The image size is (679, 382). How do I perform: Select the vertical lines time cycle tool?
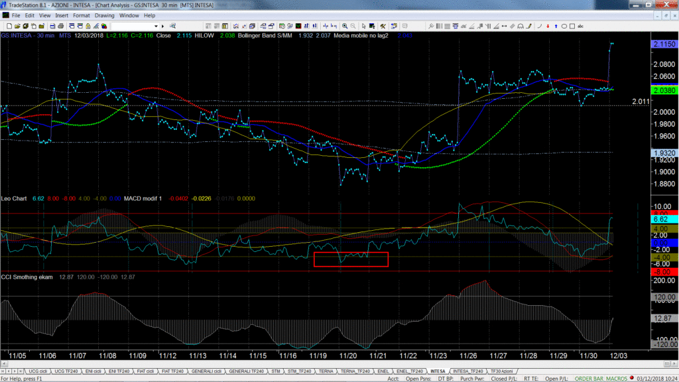tap(439, 26)
